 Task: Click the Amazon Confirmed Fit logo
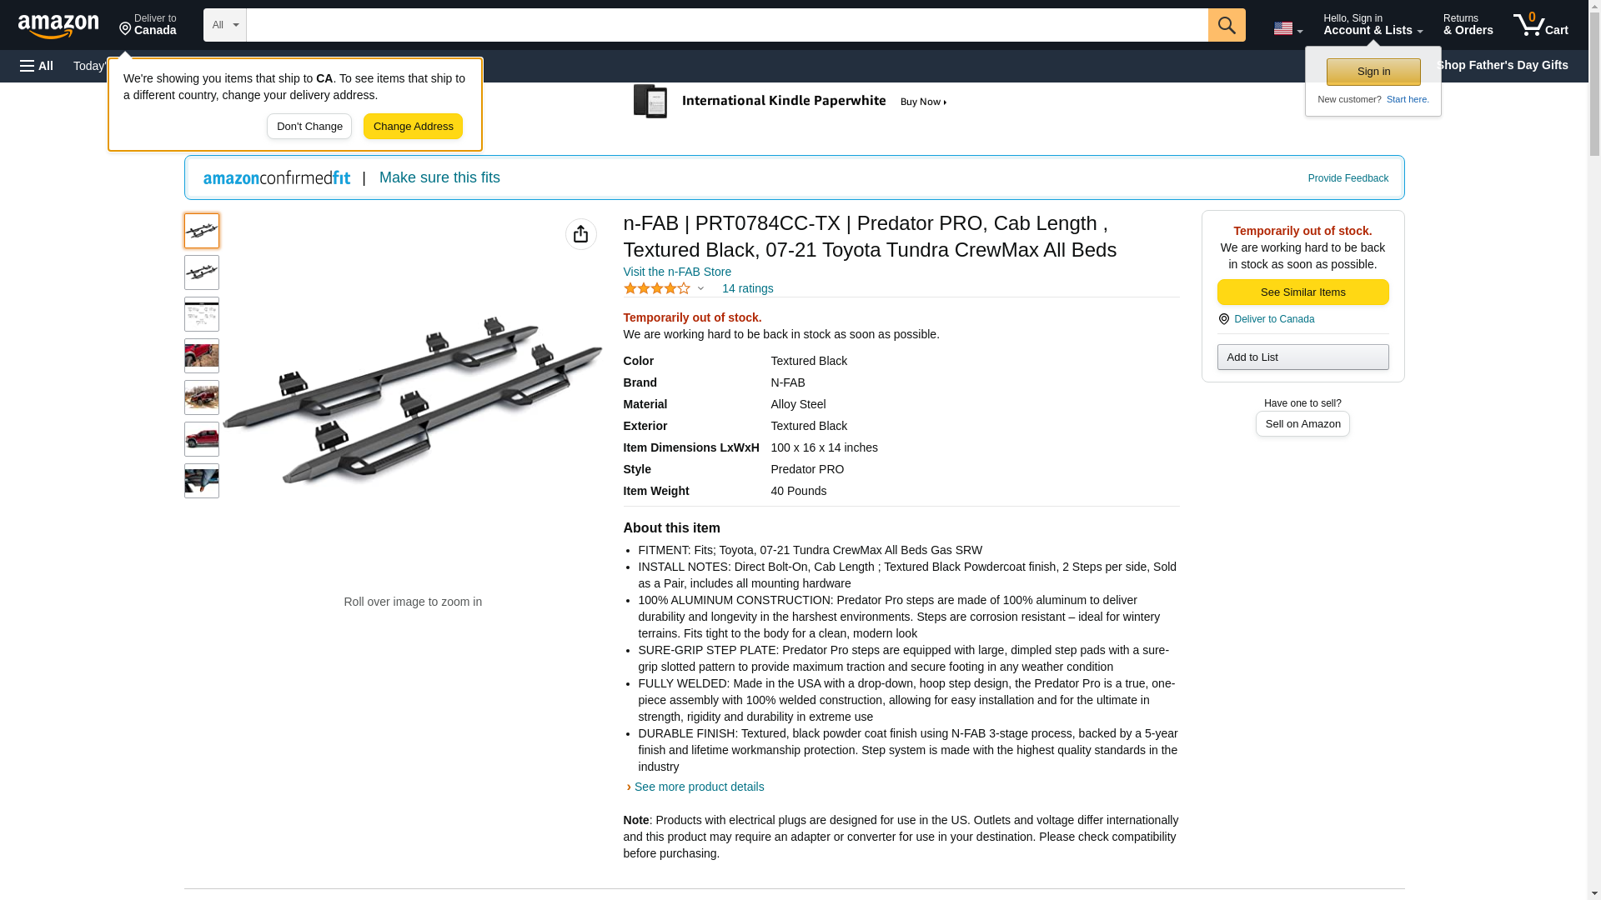tap(277, 177)
